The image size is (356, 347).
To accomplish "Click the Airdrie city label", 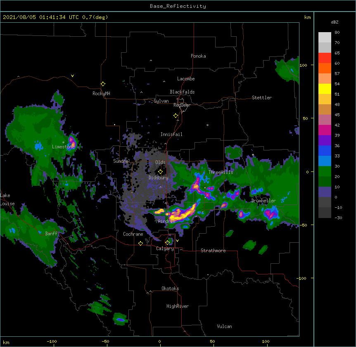I will (166, 221).
